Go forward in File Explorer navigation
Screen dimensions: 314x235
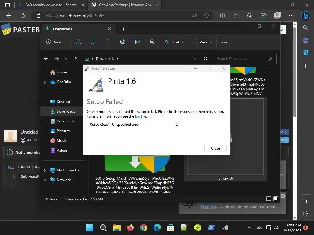[x=57, y=59]
